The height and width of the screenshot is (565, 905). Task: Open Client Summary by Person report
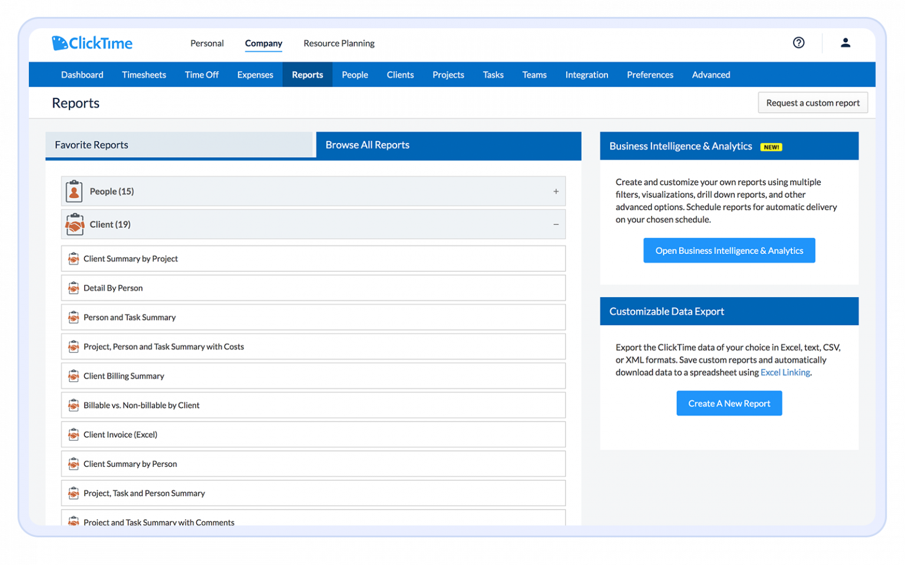pos(313,464)
